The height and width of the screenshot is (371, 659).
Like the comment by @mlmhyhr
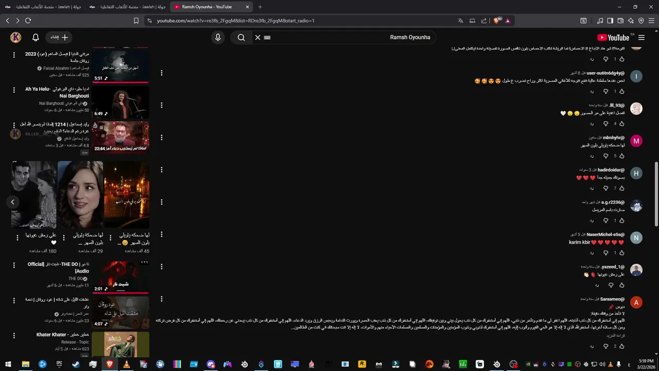(x=622, y=156)
